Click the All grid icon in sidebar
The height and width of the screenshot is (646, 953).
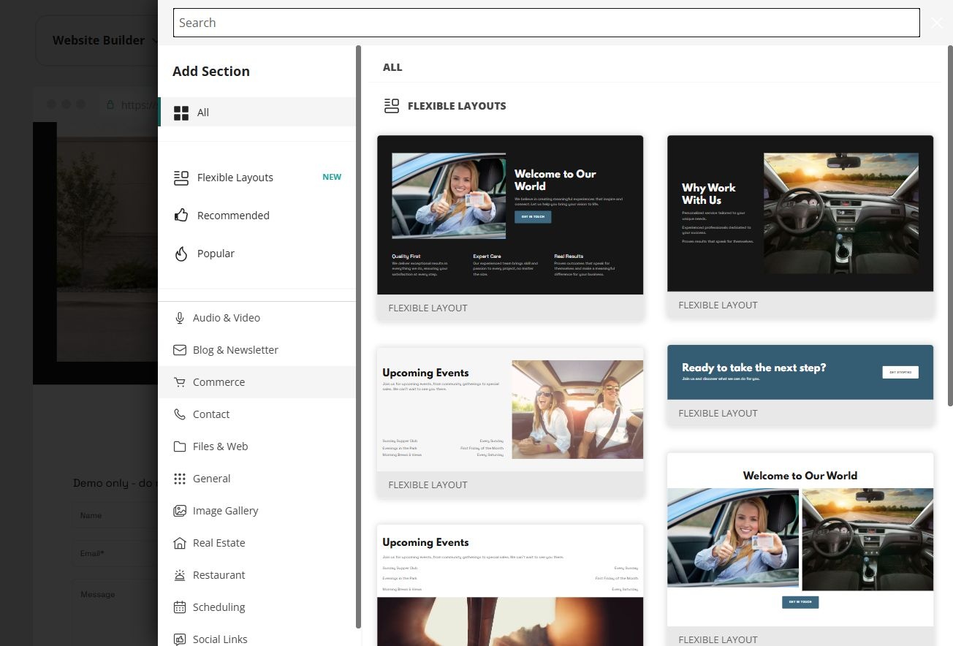click(x=181, y=113)
